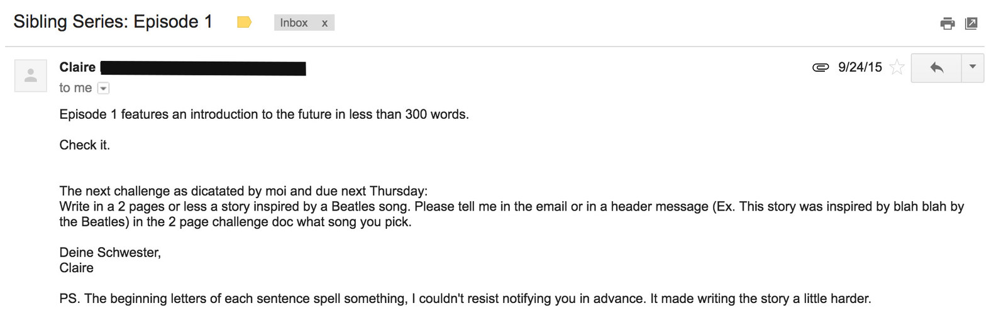The height and width of the screenshot is (325, 1006).
Task: Click the 'Check it.' line
Action: 84,145
